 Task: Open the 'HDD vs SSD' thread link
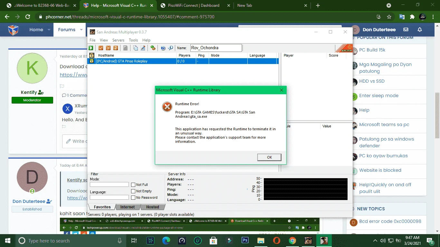[x=372, y=81]
